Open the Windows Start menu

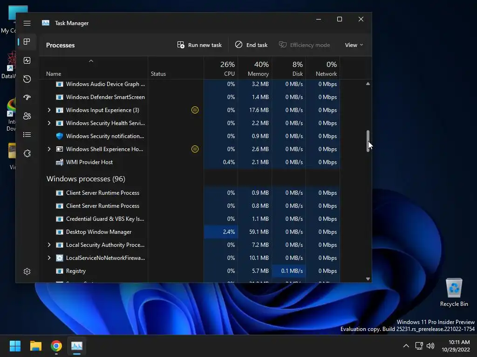15,346
